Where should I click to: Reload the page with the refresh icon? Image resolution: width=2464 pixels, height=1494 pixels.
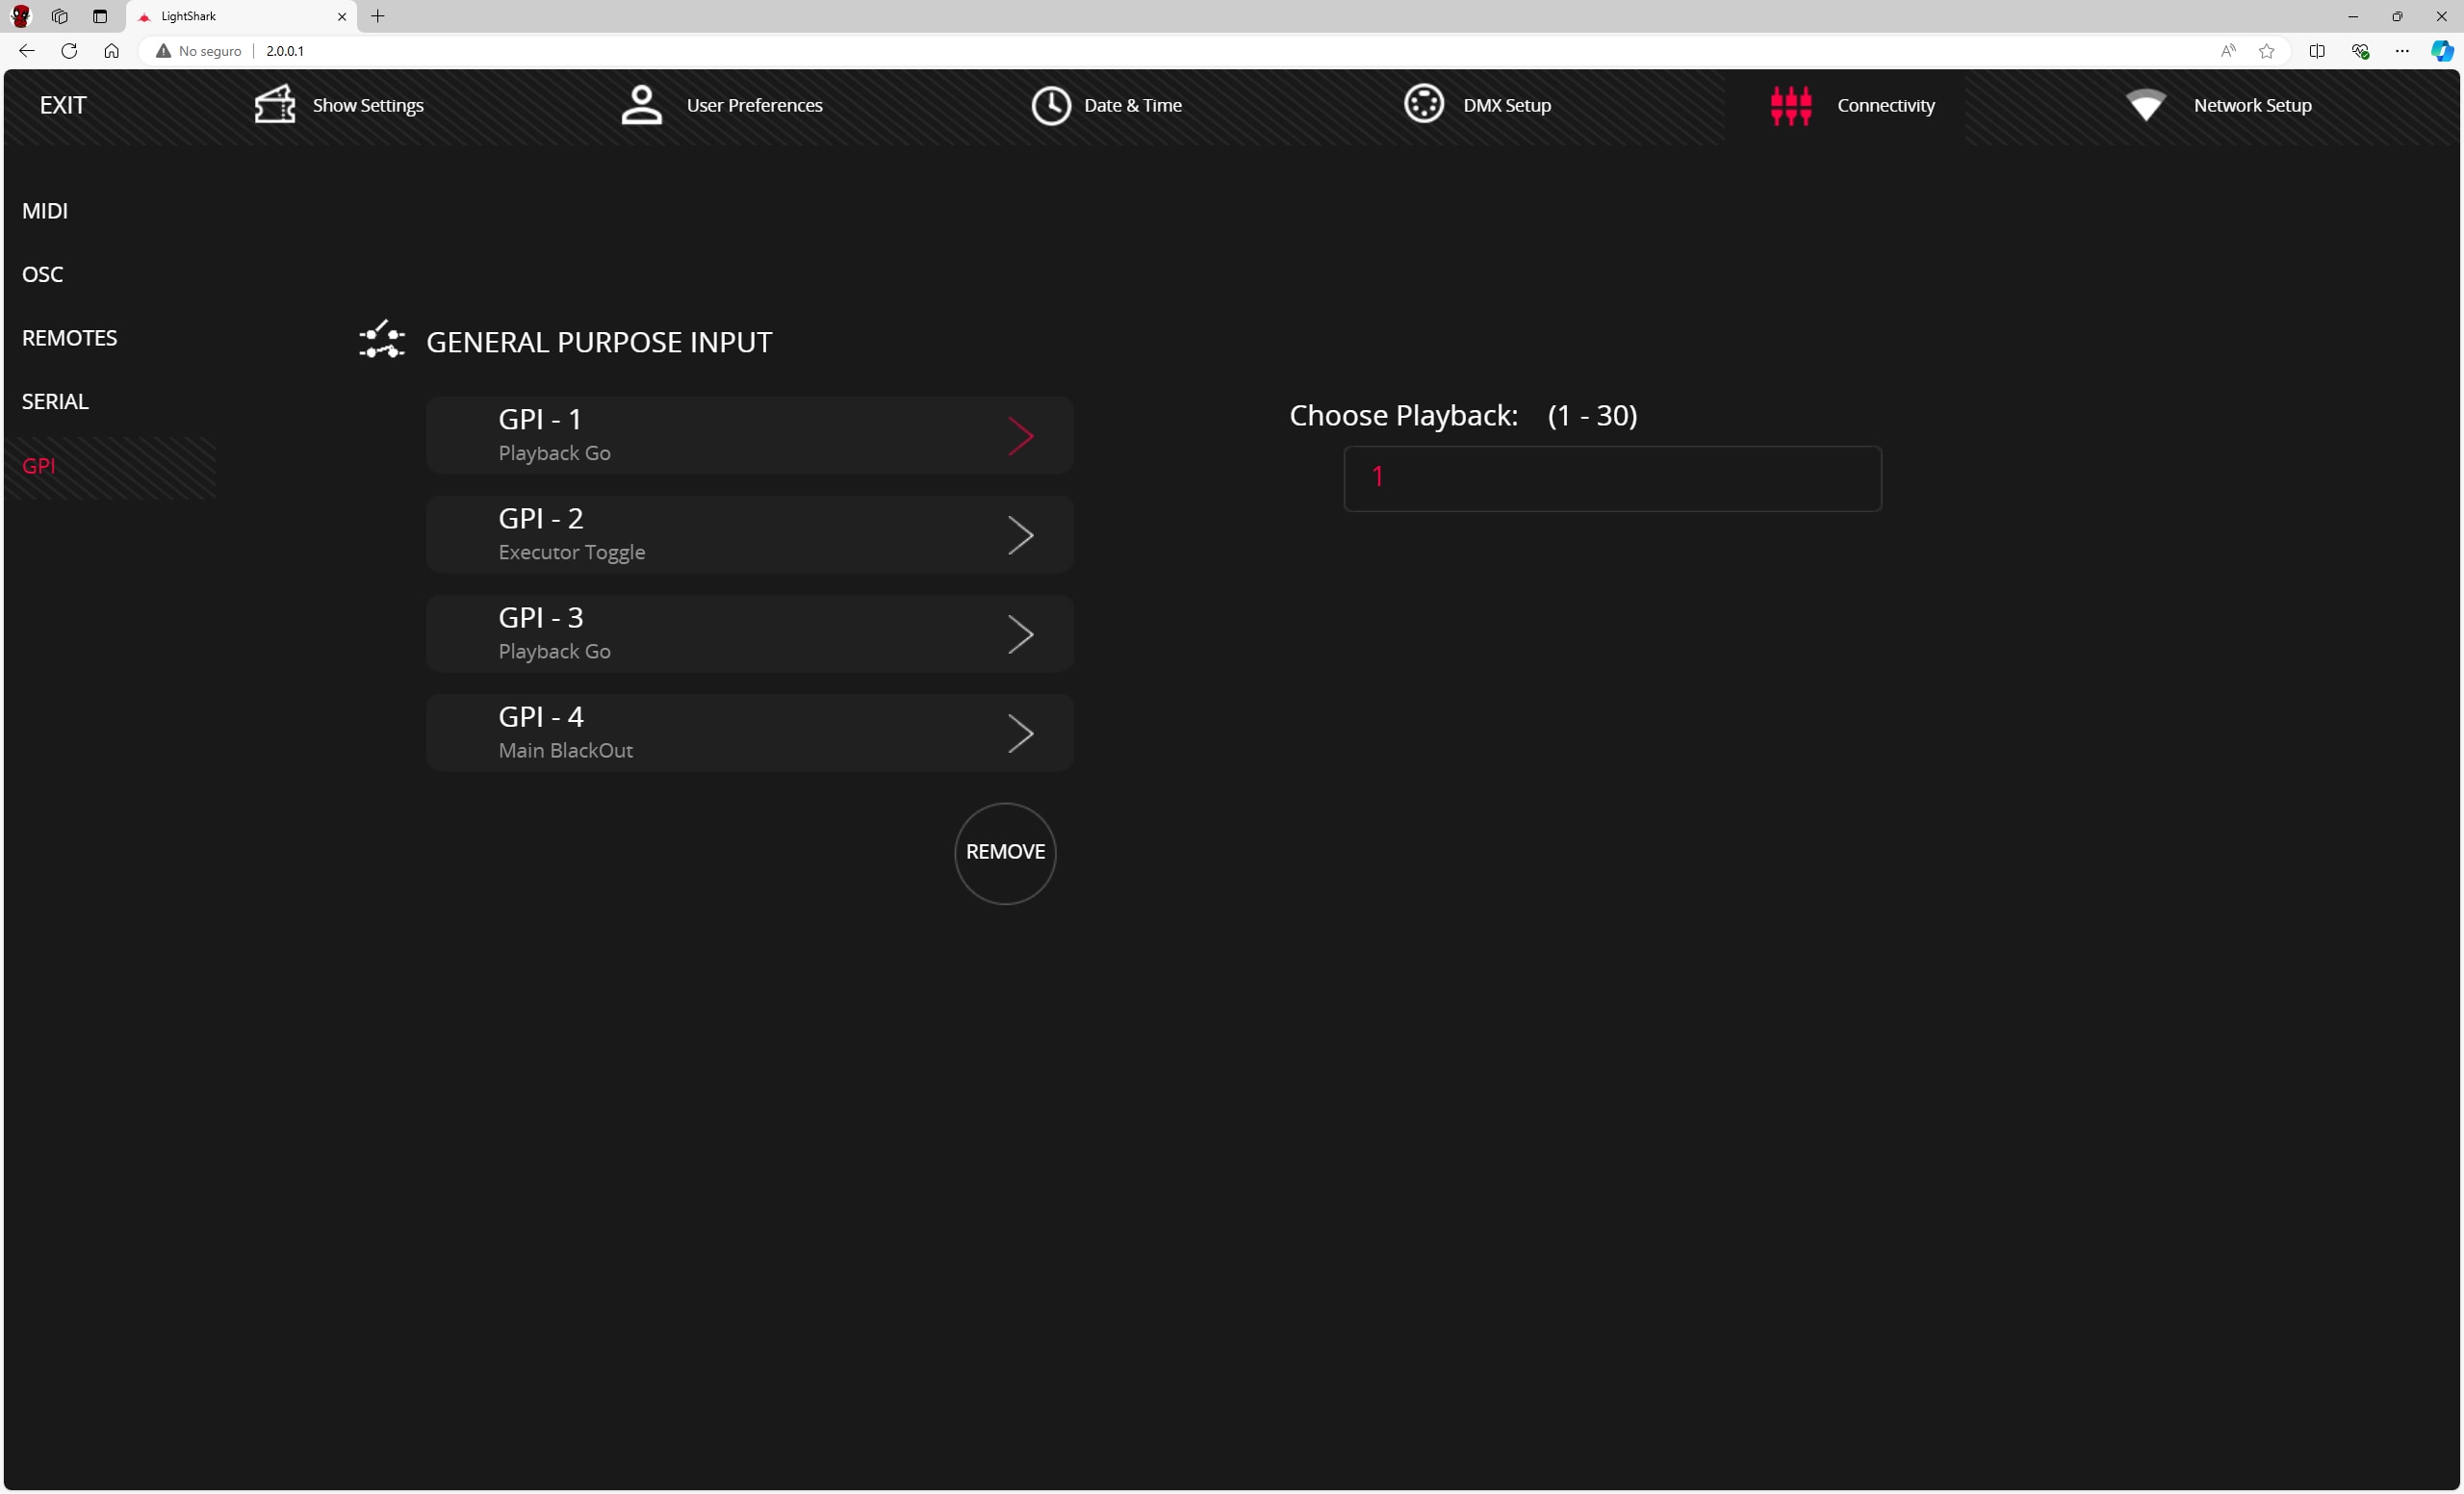(x=69, y=51)
